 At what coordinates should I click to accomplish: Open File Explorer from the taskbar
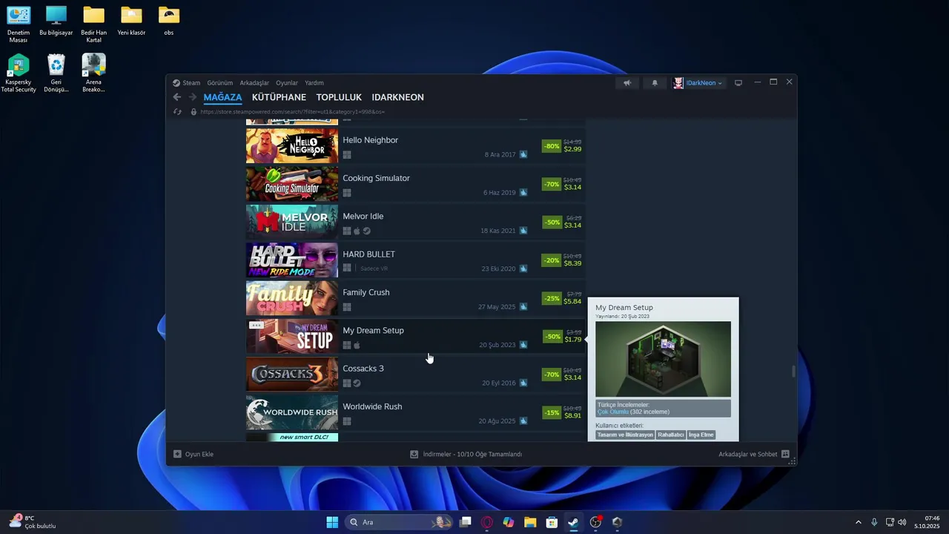[x=530, y=522]
